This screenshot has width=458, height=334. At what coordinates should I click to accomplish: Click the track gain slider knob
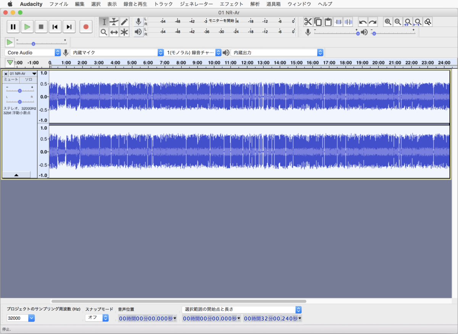tap(19, 90)
